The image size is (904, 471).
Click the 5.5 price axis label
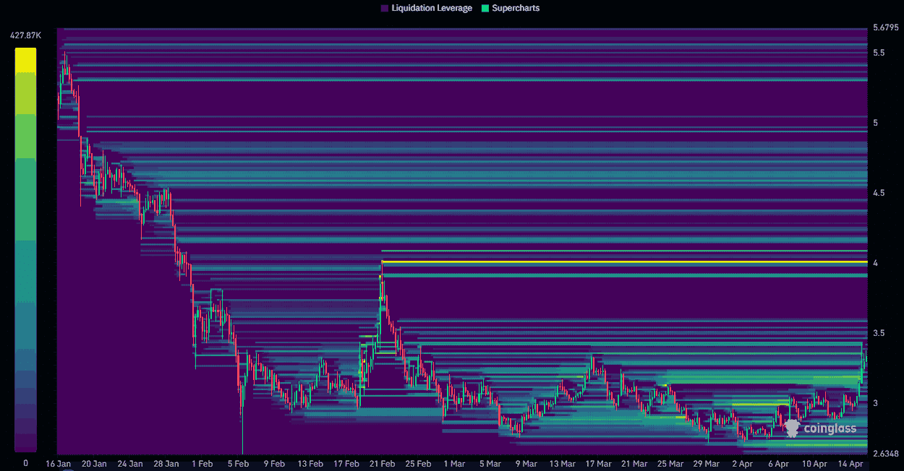coord(878,53)
